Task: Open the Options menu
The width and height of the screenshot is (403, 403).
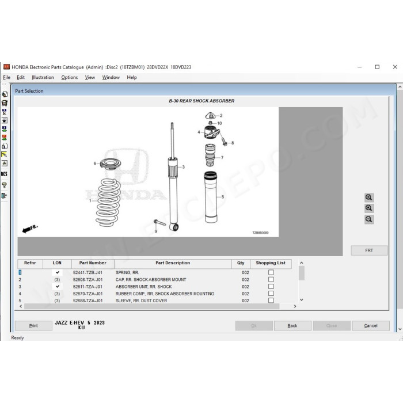Action: tap(70, 77)
